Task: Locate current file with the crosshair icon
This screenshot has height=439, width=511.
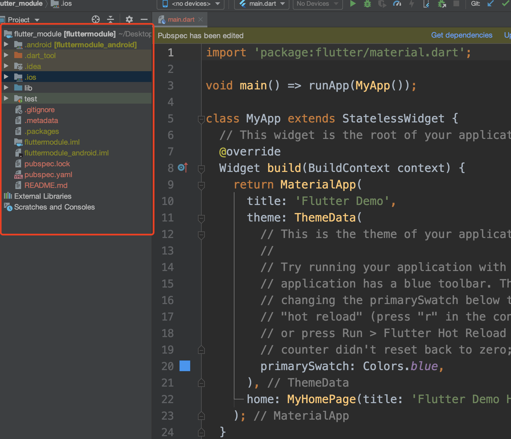Action: (x=96, y=19)
